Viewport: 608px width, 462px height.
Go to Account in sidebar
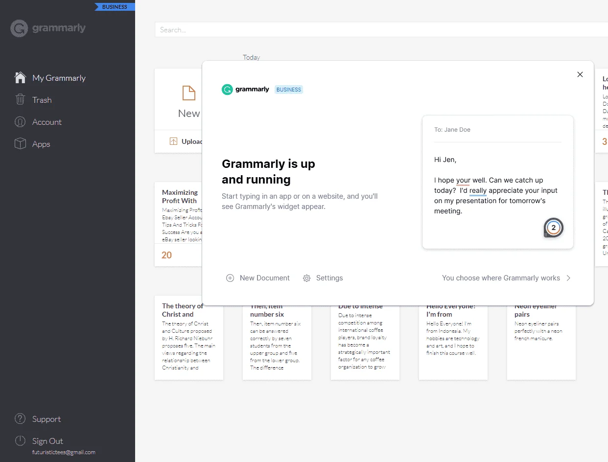click(47, 122)
